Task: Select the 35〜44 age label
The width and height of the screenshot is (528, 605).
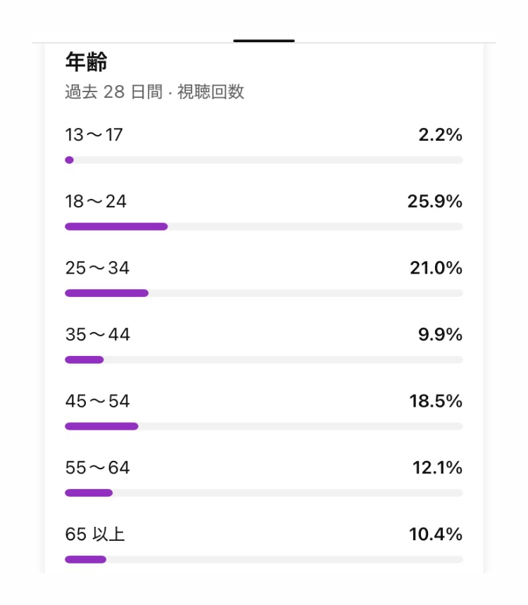Action: click(97, 335)
